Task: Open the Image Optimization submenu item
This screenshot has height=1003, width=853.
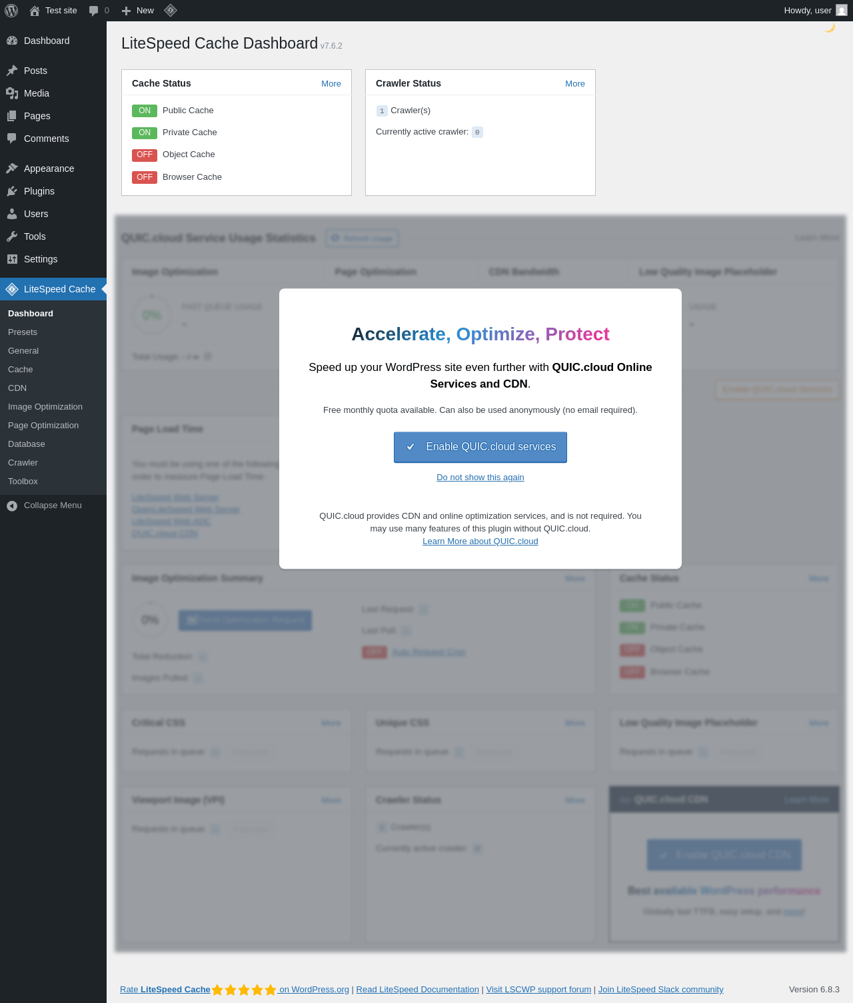Action: tap(45, 407)
